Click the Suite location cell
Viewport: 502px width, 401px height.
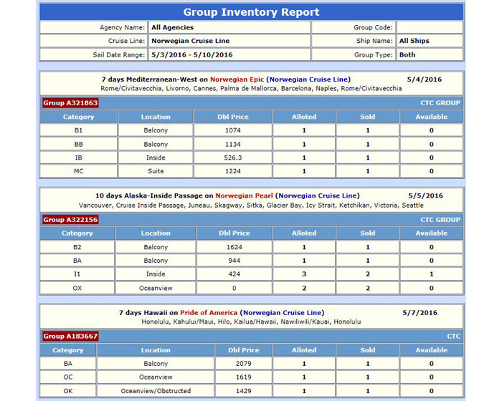(x=156, y=171)
